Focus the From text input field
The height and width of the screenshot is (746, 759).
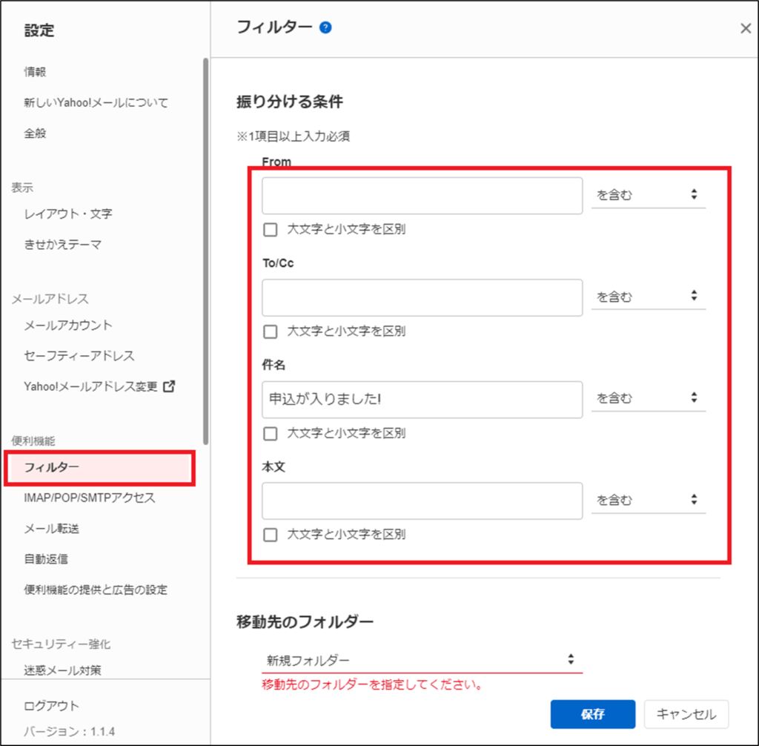pyautogui.click(x=422, y=196)
